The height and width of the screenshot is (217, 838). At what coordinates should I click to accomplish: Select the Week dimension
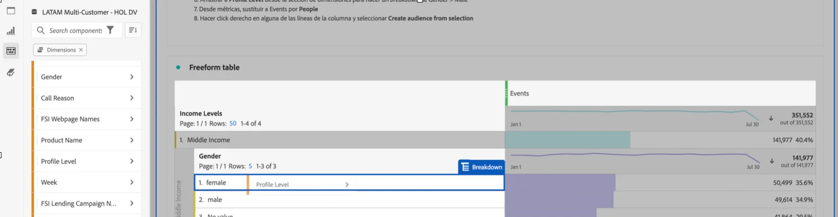(x=87, y=182)
